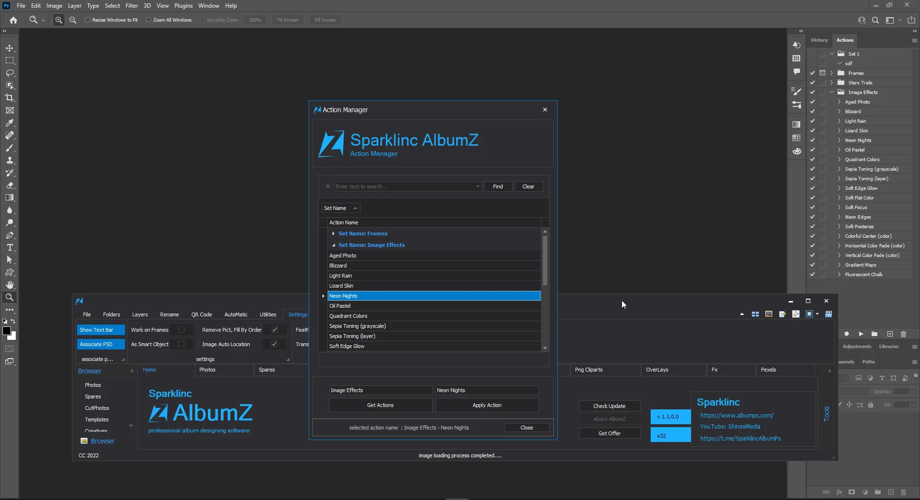Click the Home icon in options bar
The height and width of the screenshot is (500, 920).
13,20
